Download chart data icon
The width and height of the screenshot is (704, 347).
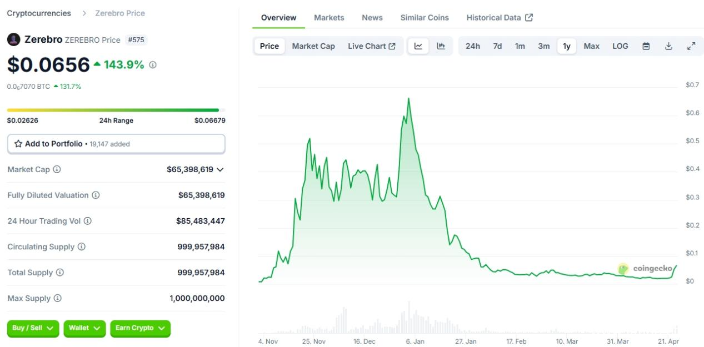coord(669,46)
